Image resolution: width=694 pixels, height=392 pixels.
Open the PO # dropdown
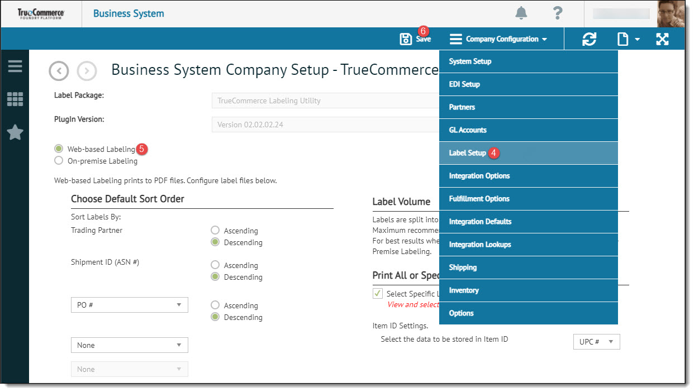click(x=129, y=305)
